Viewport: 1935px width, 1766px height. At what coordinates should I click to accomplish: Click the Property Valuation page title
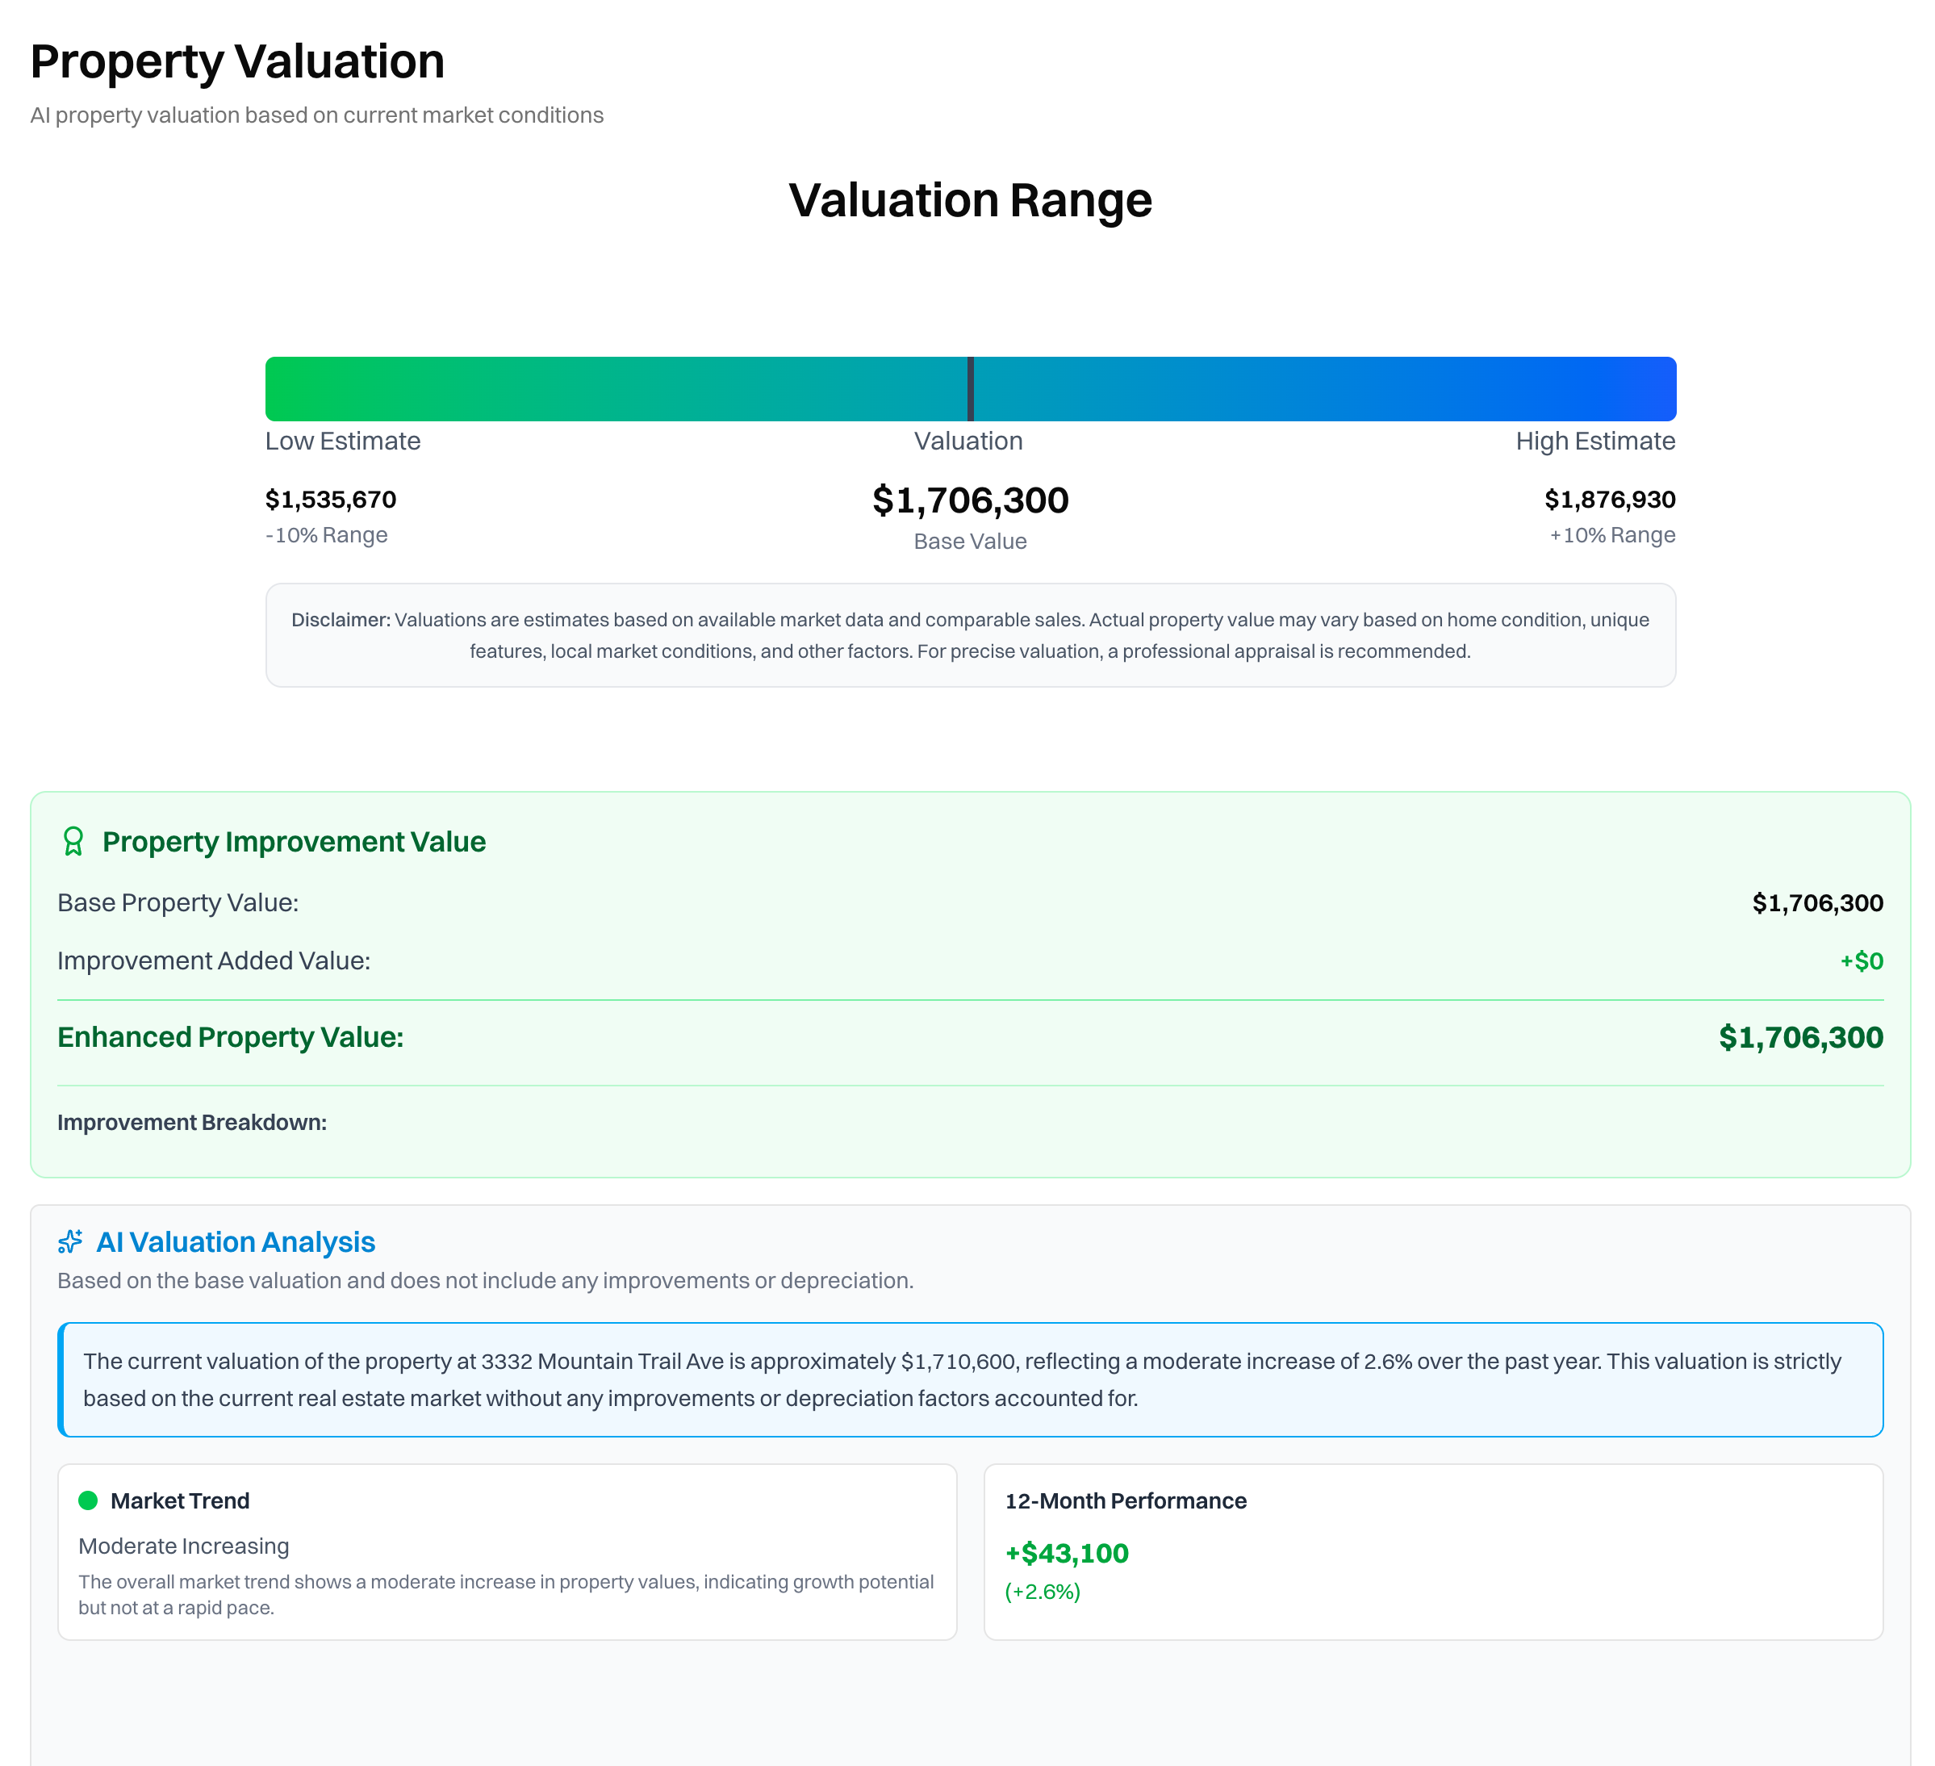pyautogui.click(x=237, y=61)
